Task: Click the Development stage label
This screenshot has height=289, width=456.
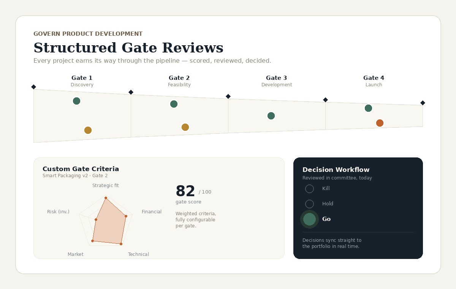Action: tap(277, 85)
